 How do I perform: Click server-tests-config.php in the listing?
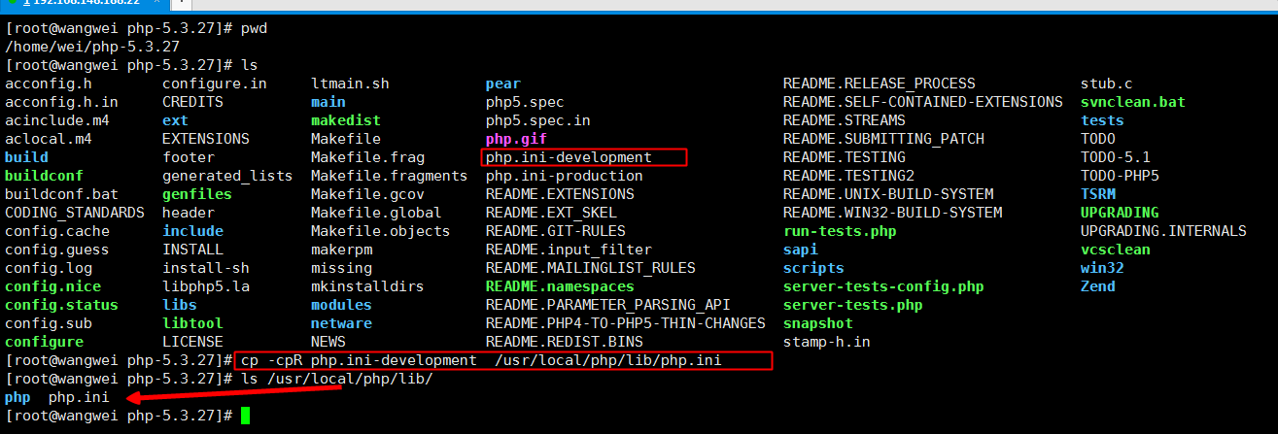pyautogui.click(x=883, y=286)
